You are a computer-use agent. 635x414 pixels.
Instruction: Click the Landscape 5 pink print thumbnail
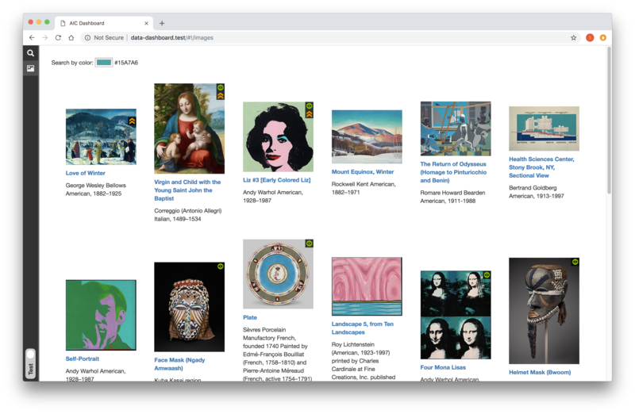click(367, 286)
